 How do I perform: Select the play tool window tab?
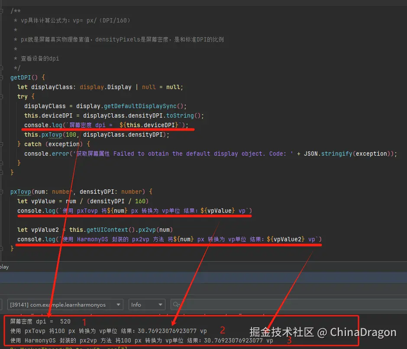[4, 266]
